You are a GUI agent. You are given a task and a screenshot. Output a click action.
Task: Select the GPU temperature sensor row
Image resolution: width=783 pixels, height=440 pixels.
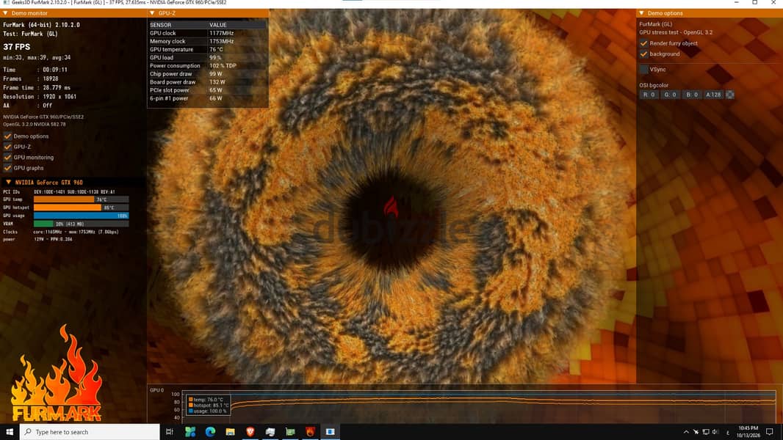click(208, 49)
